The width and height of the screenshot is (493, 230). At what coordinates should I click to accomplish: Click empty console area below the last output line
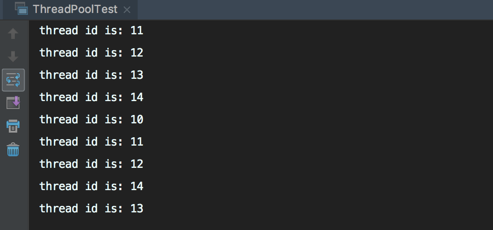[261, 223]
